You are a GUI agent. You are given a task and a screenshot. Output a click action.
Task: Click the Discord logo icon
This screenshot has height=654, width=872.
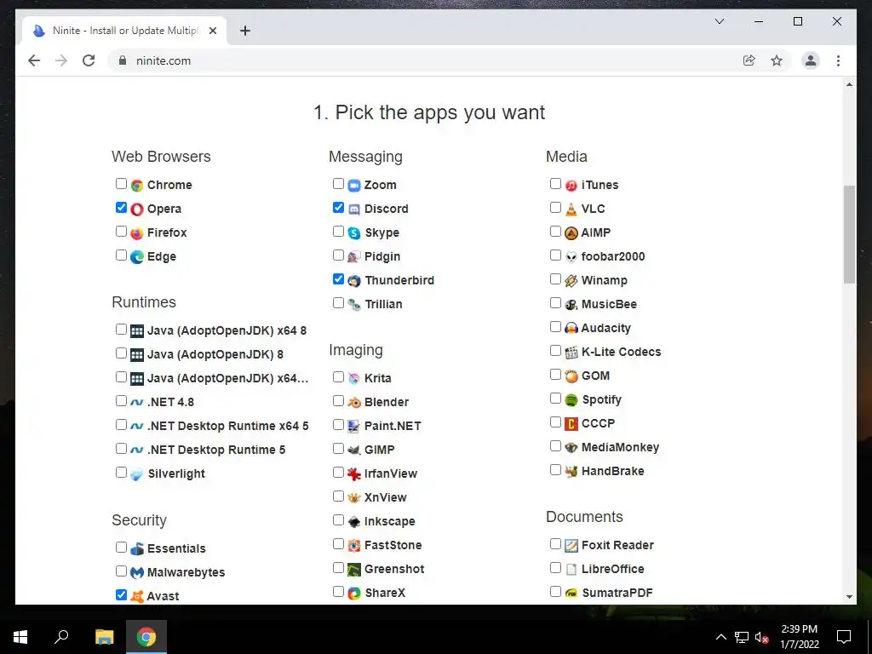[354, 209]
